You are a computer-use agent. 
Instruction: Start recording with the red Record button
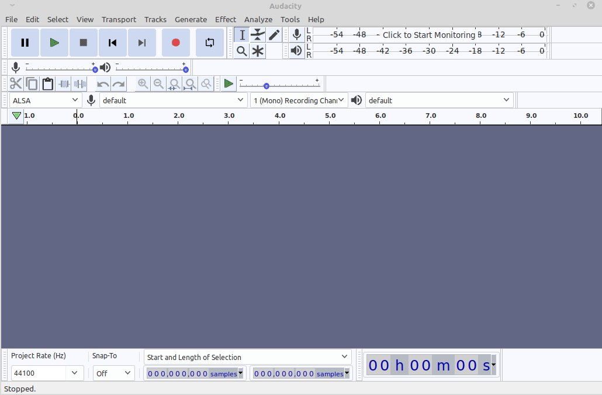176,43
